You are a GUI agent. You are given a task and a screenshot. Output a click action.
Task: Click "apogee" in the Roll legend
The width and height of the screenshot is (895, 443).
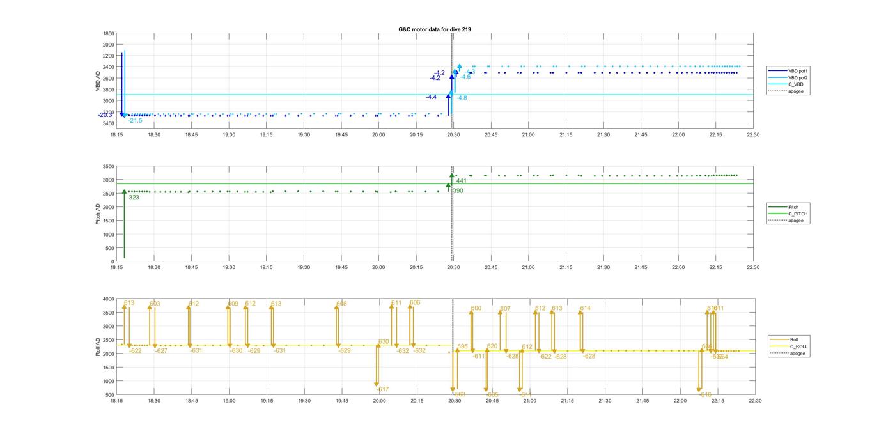[797, 354]
